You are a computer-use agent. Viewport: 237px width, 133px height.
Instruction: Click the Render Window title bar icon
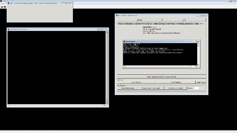click(9, 29)
